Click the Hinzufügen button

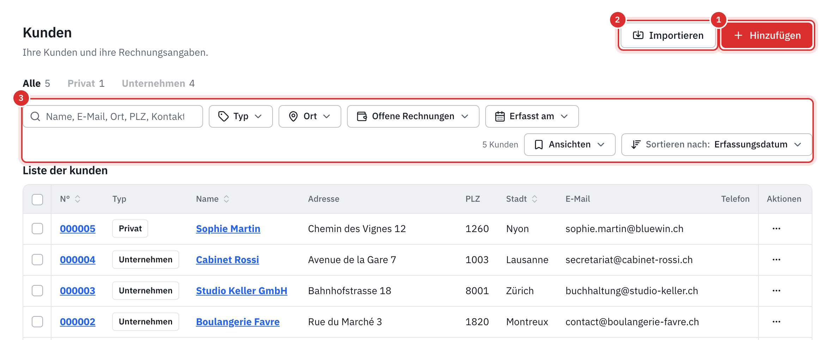click(x=767, y=35)
